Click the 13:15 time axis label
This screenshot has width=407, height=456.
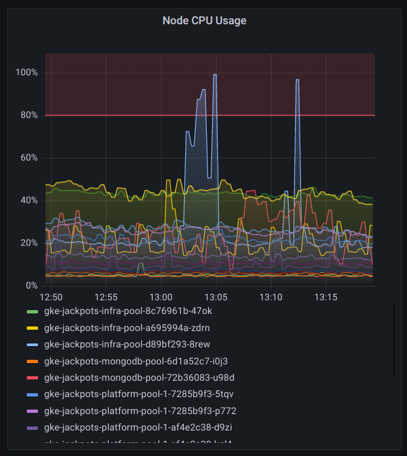point(326,297)
